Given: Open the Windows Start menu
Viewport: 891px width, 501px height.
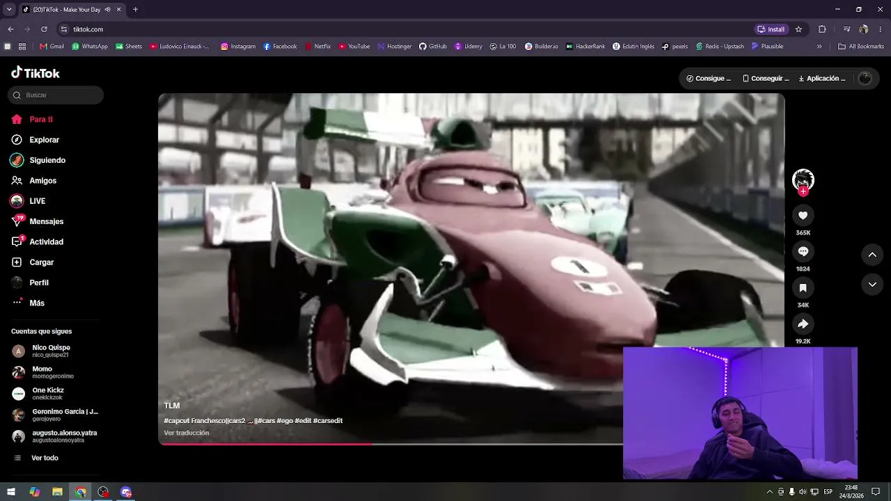Looking at the screenshot, I should pyautogui.click(x=11, y=492).
